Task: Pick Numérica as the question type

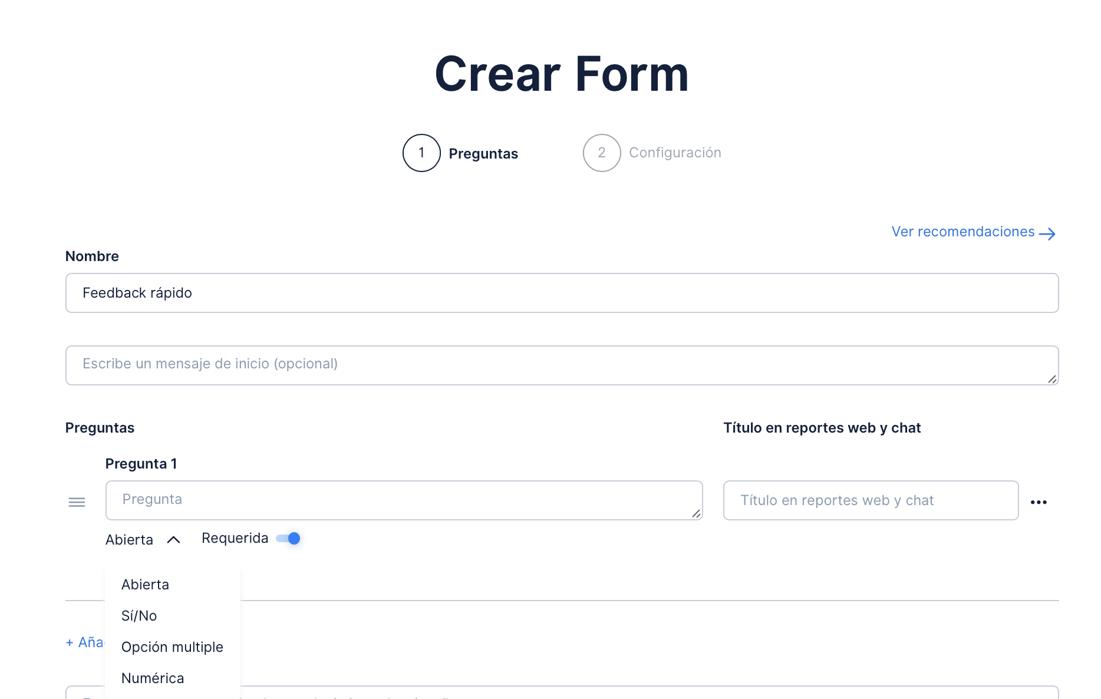Action: 153,678
